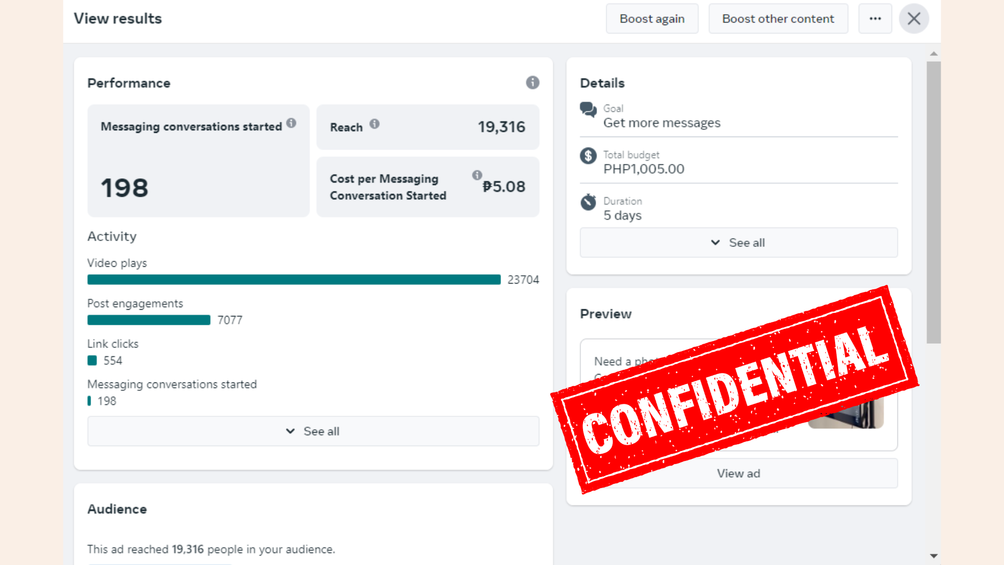This screenshot has height=565, width=1004.
Task: Close the View results dialog
Action: pyautogui.click(x=914, y=19)
